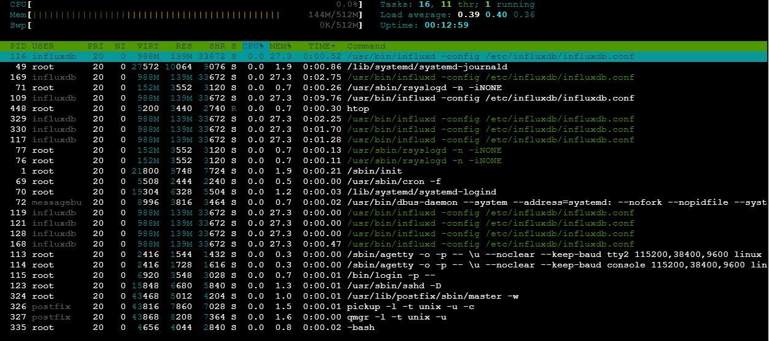Sort by the USER column header
Screen dimensions: 769x341
43,46
